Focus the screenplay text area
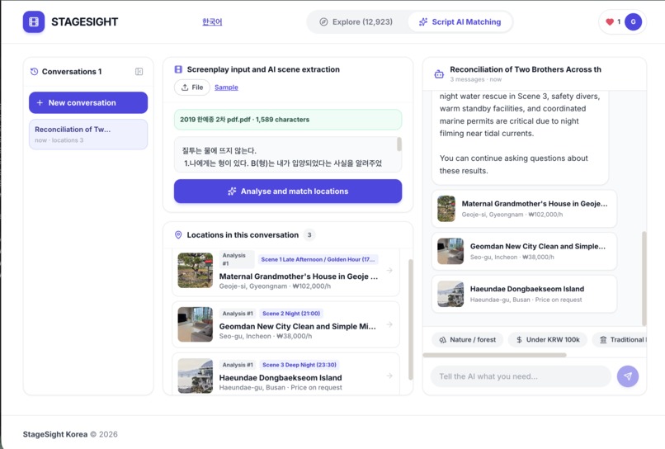 click(288, 154)
